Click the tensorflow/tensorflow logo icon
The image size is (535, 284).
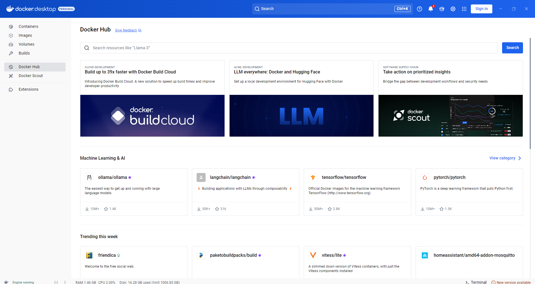[x=313, y=177]
